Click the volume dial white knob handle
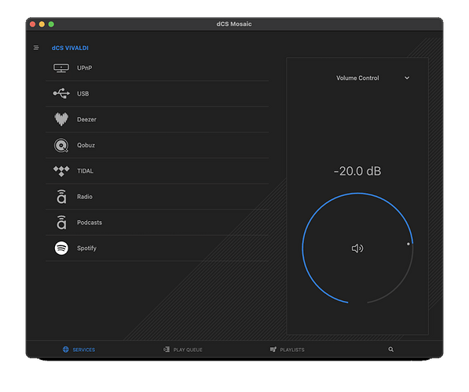 408,244
